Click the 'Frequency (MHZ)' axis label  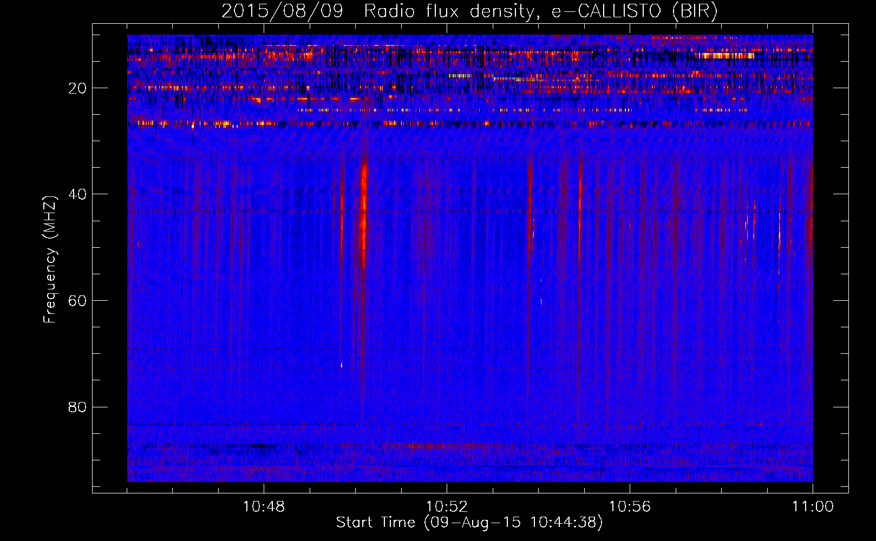[x=50, y=259]
